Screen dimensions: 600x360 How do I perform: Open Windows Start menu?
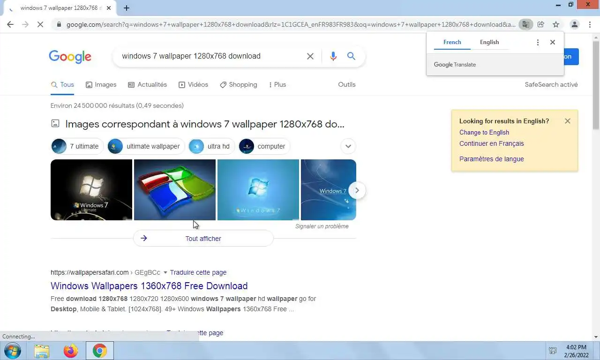(13, 351)
